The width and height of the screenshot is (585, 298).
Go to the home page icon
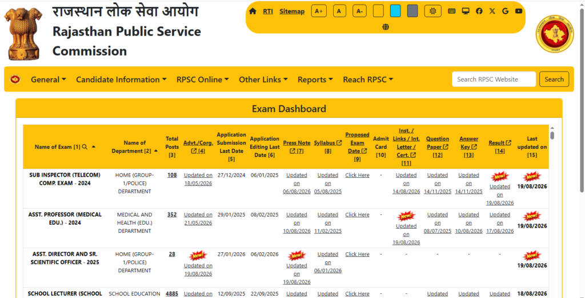(253, 11)
